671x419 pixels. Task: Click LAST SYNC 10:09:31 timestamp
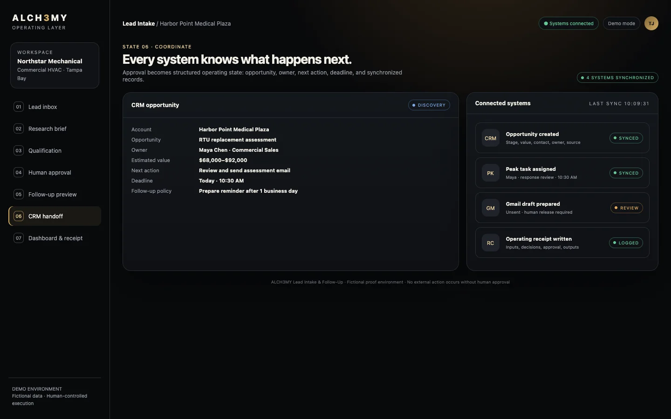pos(619,104)
